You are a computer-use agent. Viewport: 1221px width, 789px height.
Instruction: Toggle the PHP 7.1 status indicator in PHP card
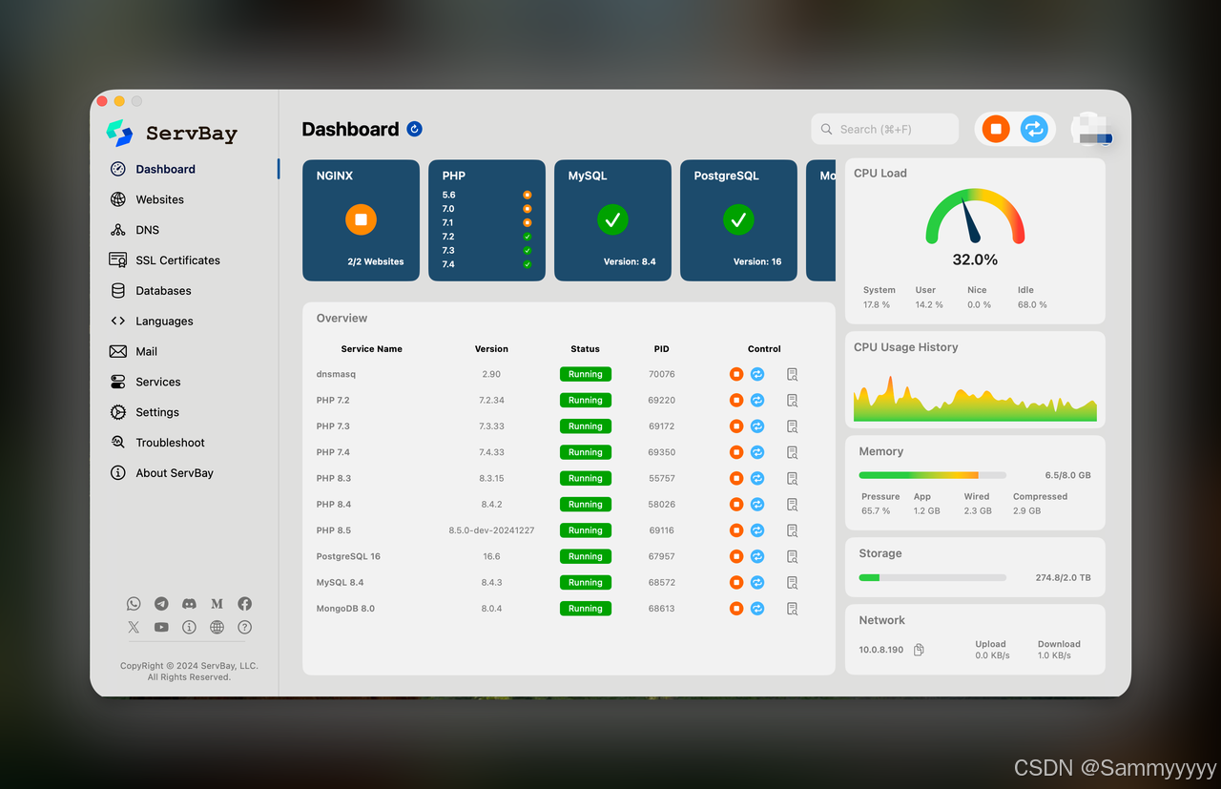(x=528, y=222)
